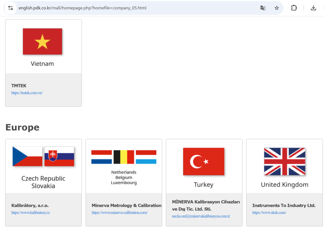Click MİNERVA Kalibrasyon Cihazları company name
Screen dimensions: 324x228
tap(206, 205)
